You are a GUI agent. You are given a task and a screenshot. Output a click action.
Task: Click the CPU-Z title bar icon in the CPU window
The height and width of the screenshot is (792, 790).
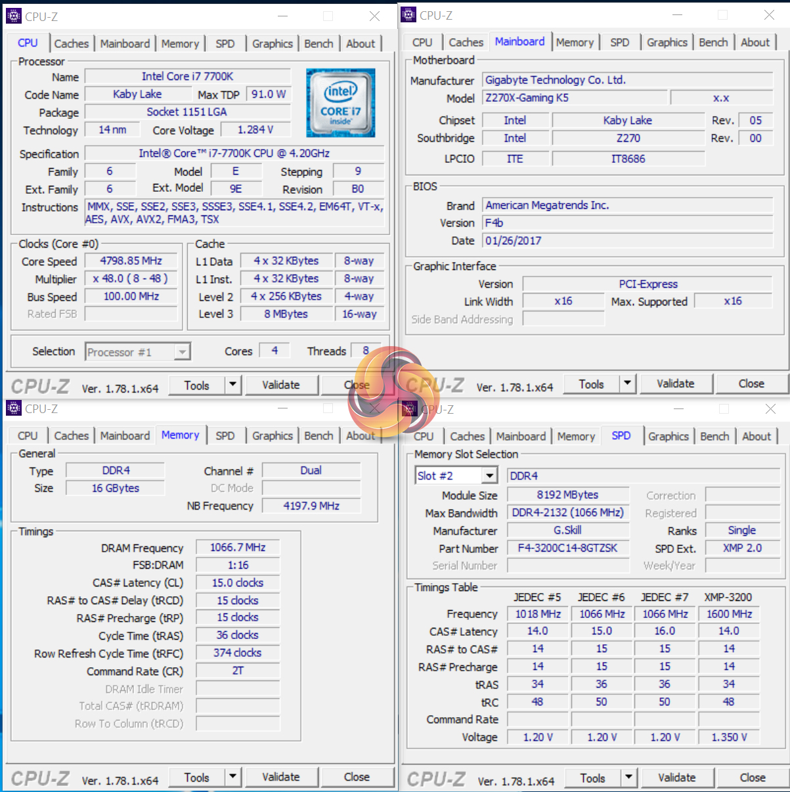pyautogui.click(x=14, y=16)
